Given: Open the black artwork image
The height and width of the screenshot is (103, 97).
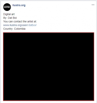Looking at the screenshot, I should [48, 67].
